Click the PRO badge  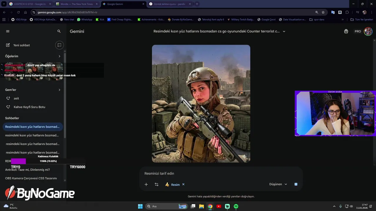point(358,31)
